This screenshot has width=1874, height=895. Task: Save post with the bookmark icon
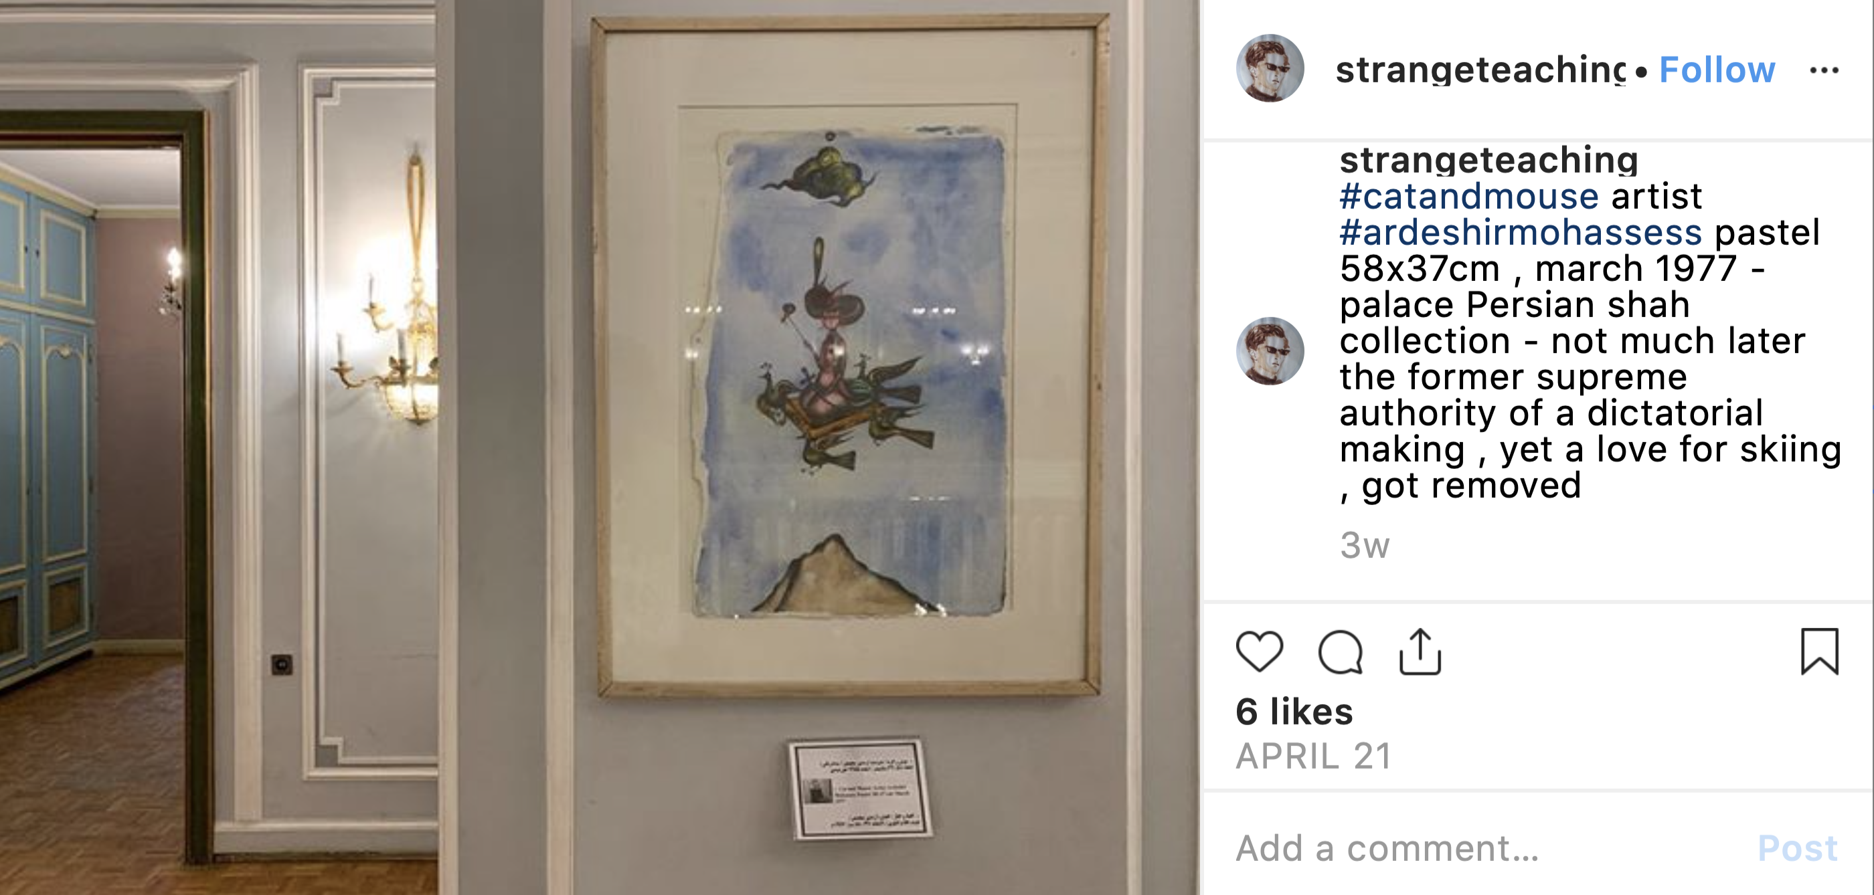point(1819,652)
